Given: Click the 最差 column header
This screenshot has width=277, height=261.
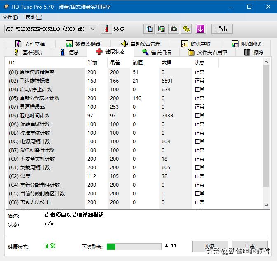Looking at the screenshot, I should [x=119, y=63].
